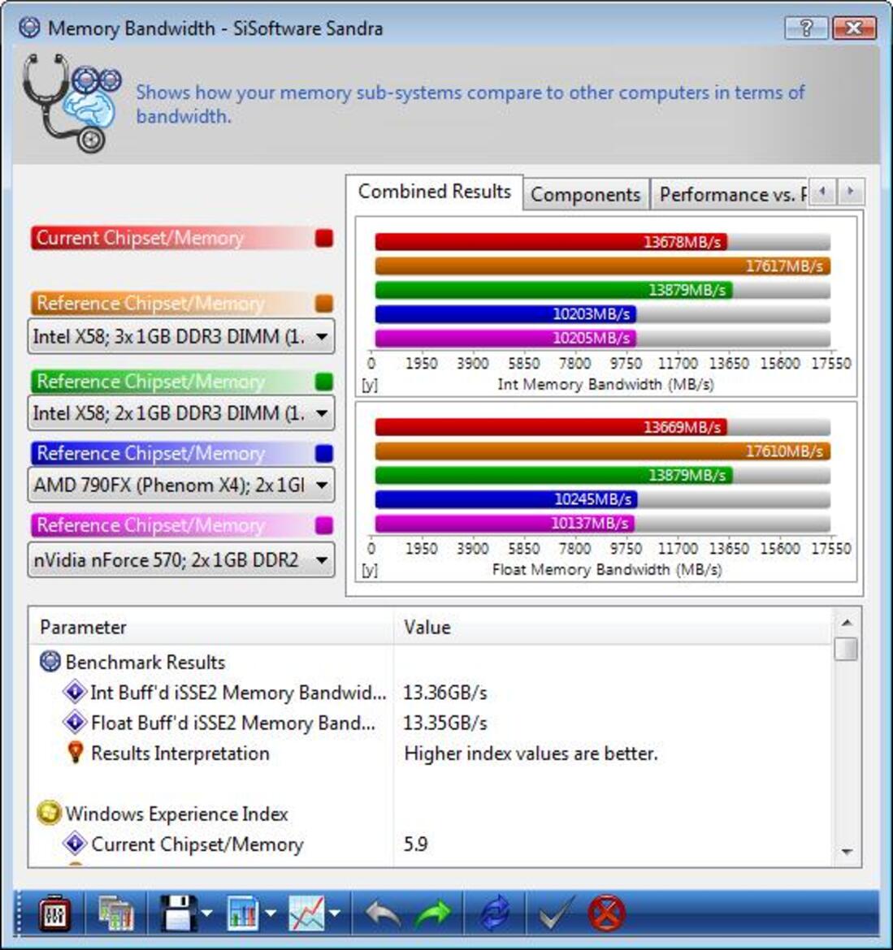Click the blue 10245MB/s Float bandwidth bar
The image size is (893, 950).
click(506, 499)
